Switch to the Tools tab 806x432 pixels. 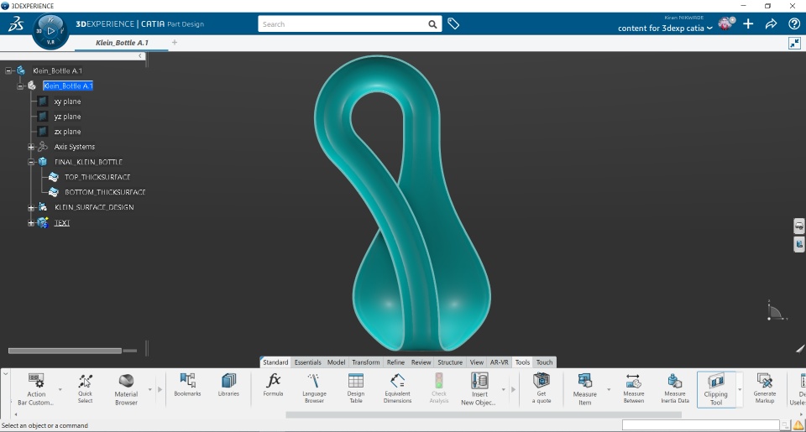pyautogui.click(x=522, y=362)
